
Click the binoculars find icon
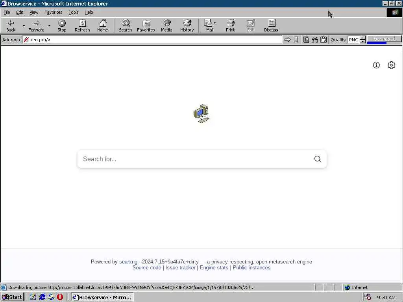315,40
